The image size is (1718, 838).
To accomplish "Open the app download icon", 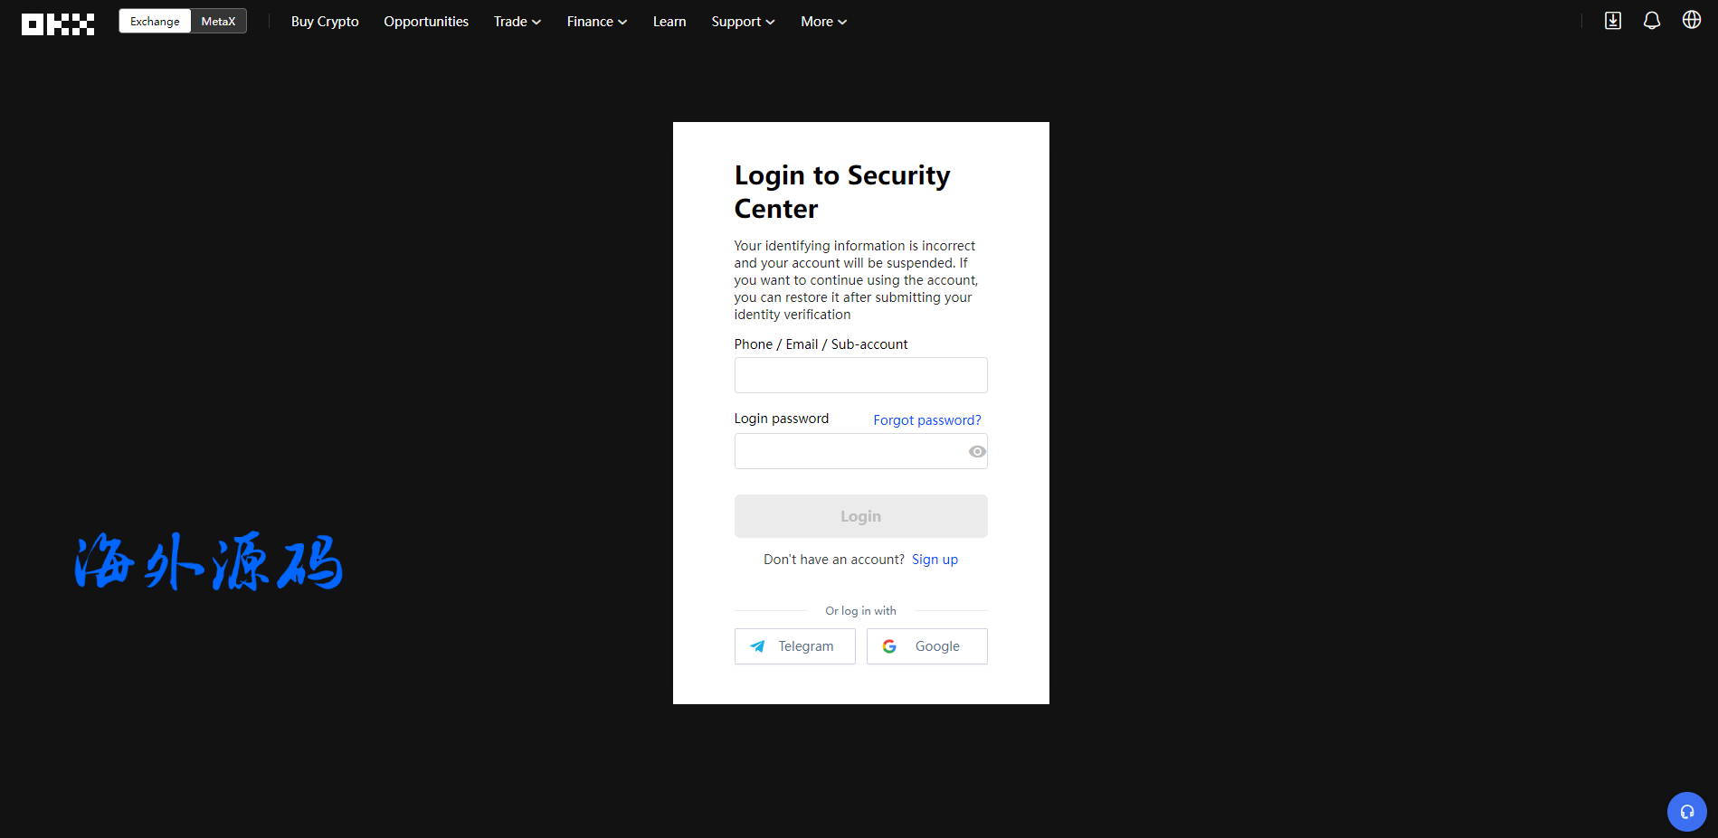I will click(x=1612, y=21).
